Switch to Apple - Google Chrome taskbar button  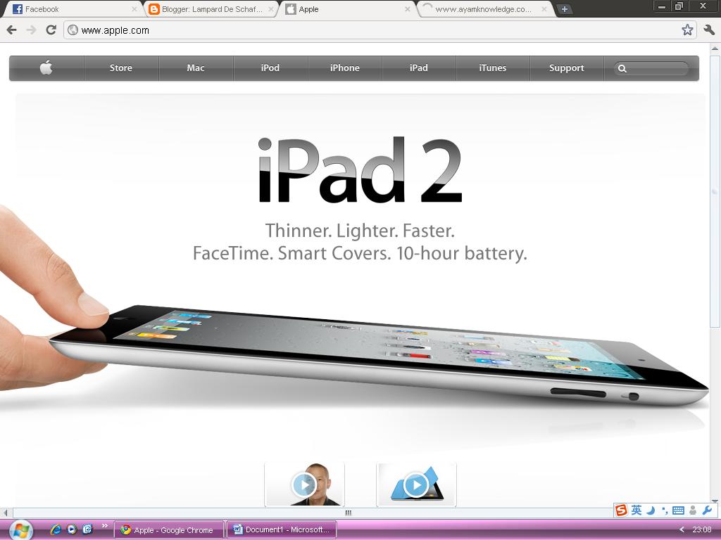(x=169, y=530)
